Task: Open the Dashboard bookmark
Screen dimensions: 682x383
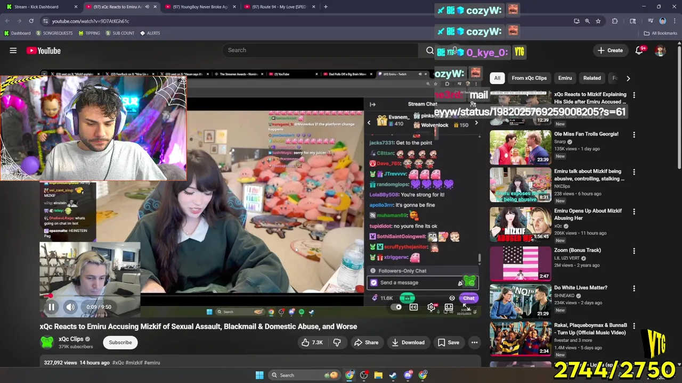Action: (x=17, y=33)
